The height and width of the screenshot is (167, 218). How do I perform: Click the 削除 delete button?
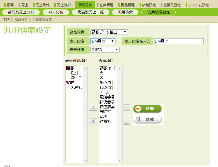click(147, 119)
